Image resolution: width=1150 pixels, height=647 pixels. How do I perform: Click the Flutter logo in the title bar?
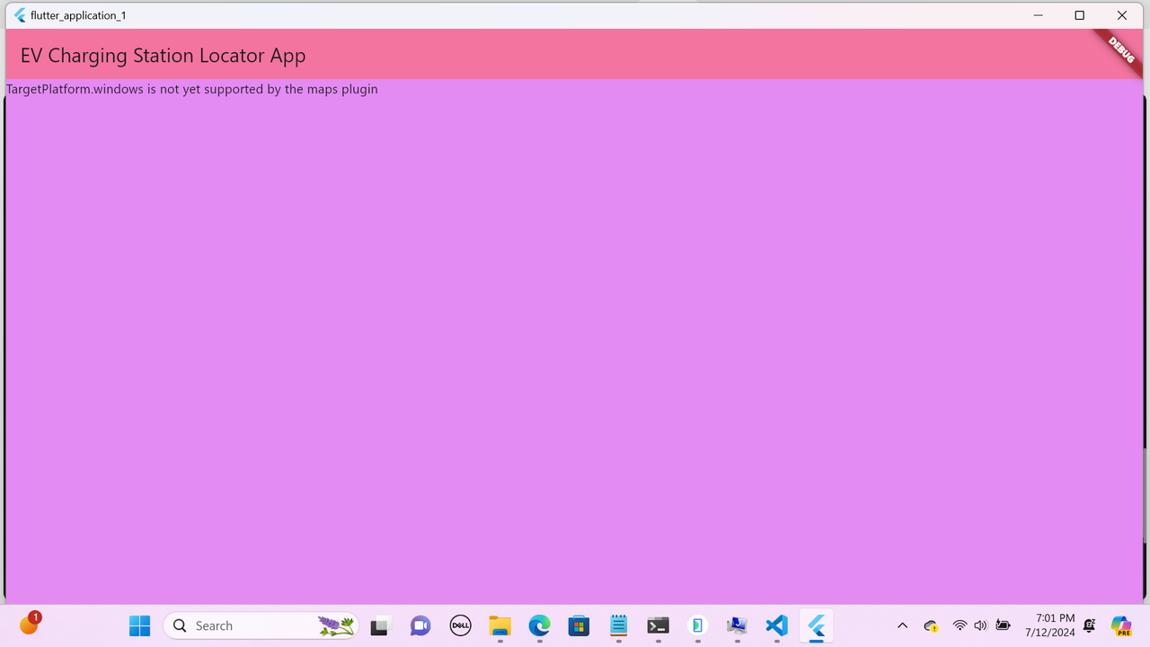click(x=20, y=15)
